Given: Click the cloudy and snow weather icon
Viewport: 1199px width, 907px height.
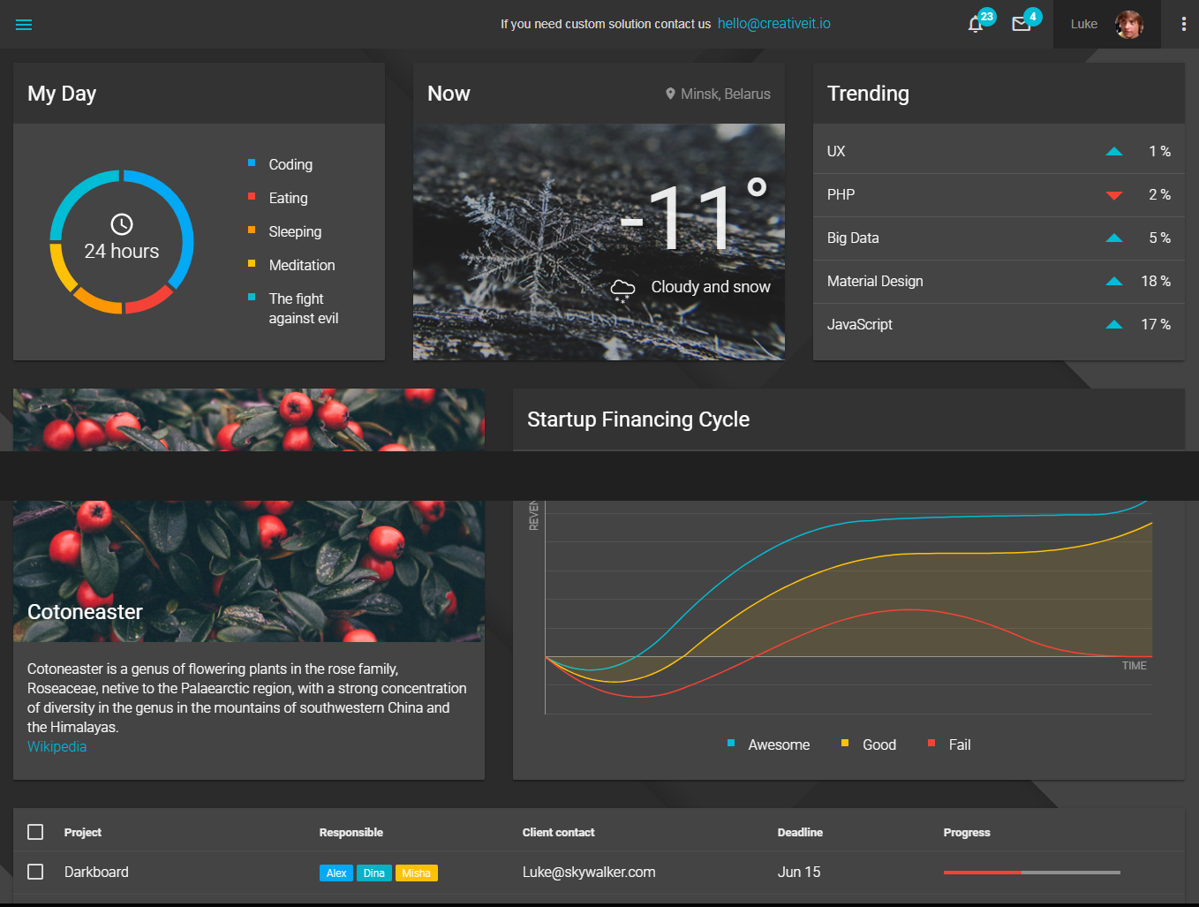Looking at the screenshot, I should tap(622, 289).
